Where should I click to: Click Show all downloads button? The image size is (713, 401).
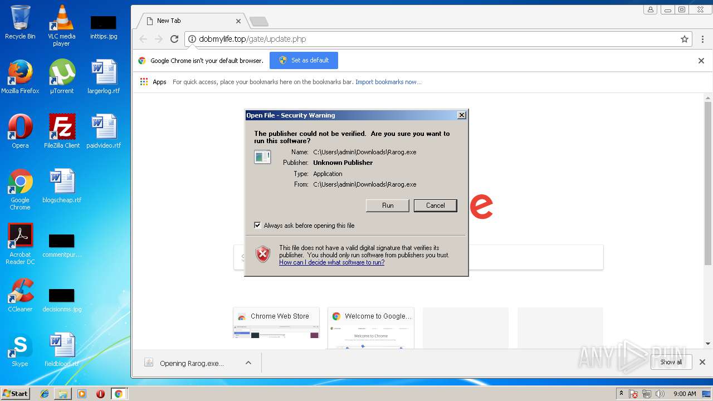coord(671,362)
